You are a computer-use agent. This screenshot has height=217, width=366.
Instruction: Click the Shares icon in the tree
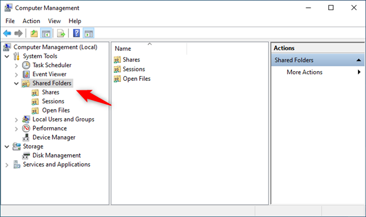tap(35, 93)
